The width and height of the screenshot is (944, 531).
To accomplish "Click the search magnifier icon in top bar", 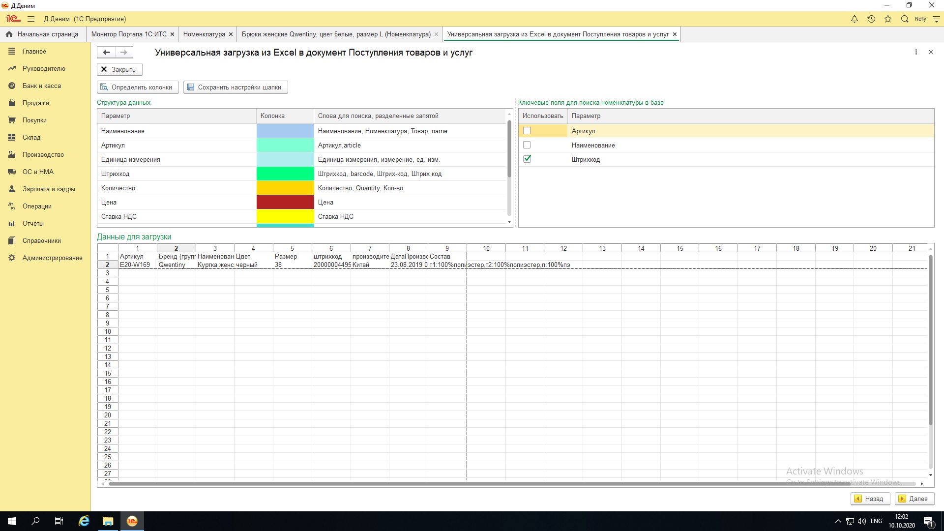I will (905, 19).
